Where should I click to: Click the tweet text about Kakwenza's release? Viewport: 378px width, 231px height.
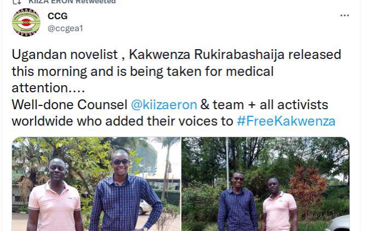[x=177, y=88]
